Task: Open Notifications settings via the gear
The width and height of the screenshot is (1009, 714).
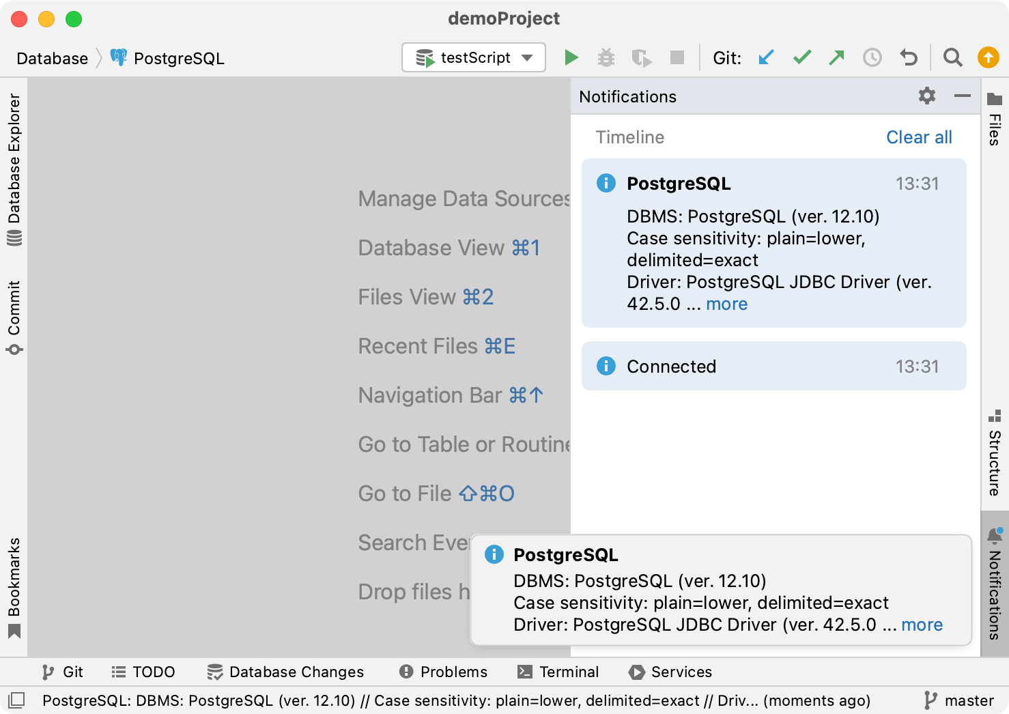Action: pyautogui.click(x=926, y=96)
